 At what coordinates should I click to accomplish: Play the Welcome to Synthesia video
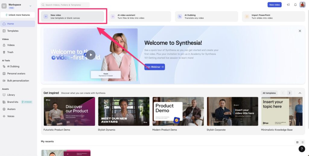[x=91, y=55]
